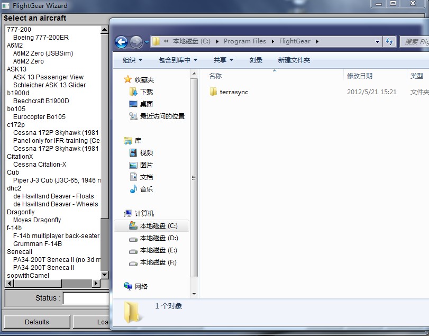Sort by the 类型 column header
This screenshot has height=336, width=429.
(x=416, y=76)
